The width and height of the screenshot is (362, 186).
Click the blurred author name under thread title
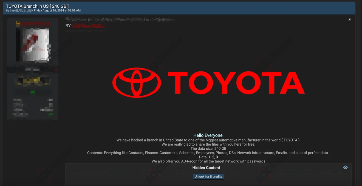pyautogui.click(x=21, y=11)
